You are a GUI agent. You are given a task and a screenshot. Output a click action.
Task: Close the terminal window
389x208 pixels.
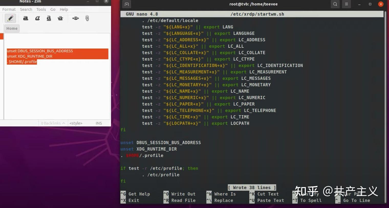(381, 4)
